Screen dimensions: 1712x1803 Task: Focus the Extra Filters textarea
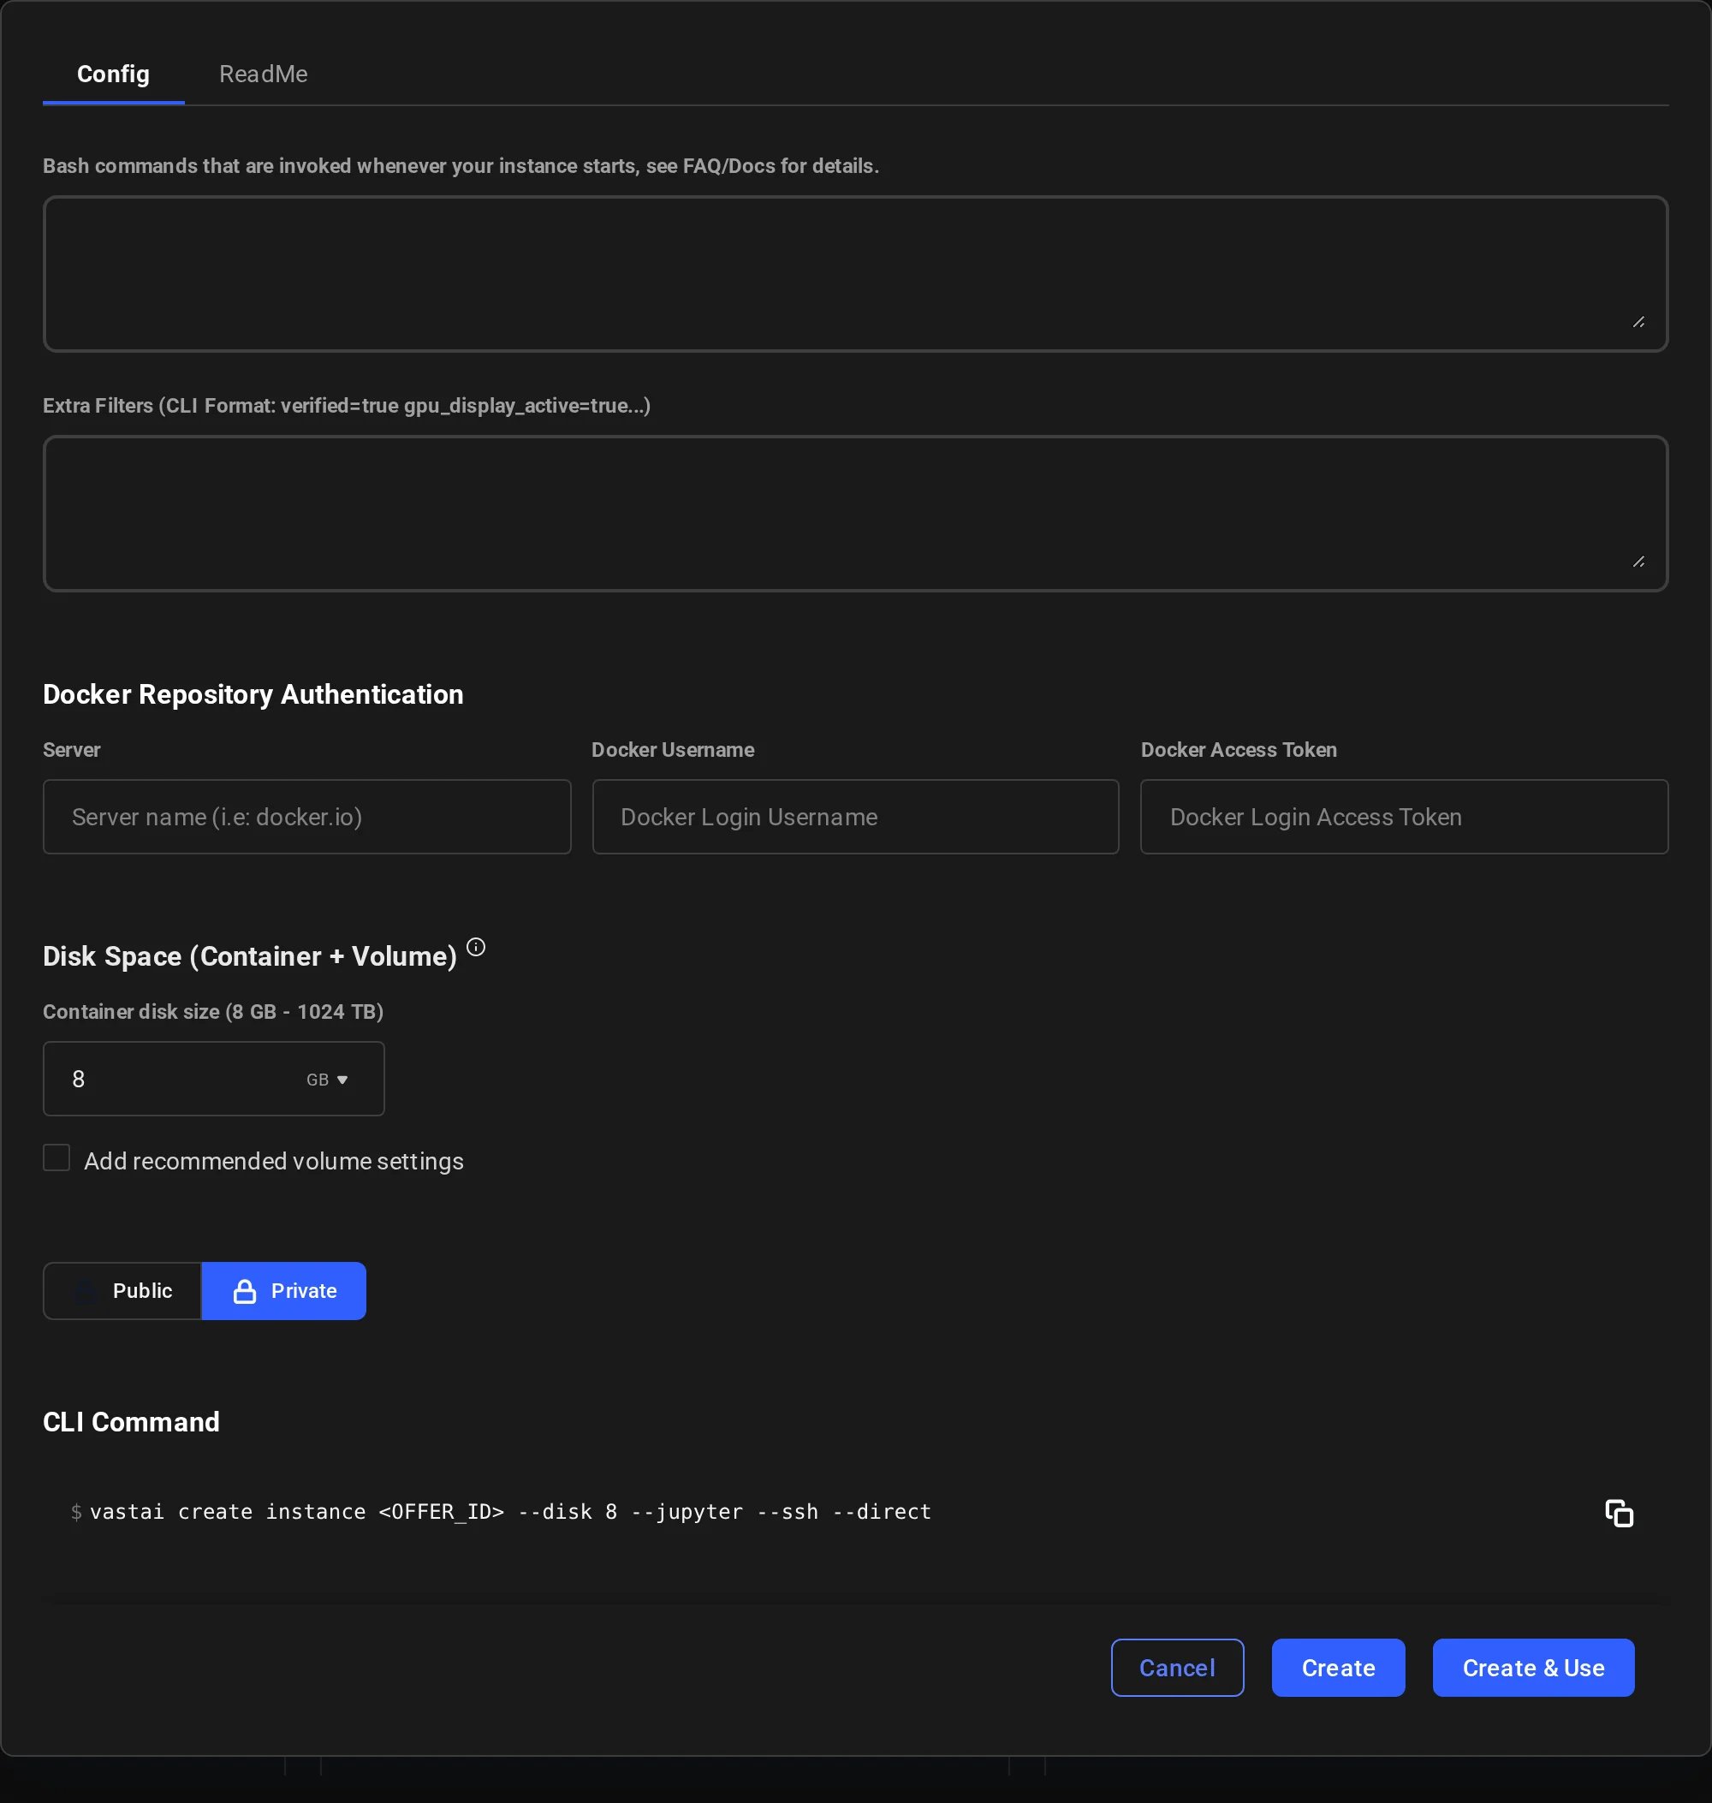(x=855, y=513)
